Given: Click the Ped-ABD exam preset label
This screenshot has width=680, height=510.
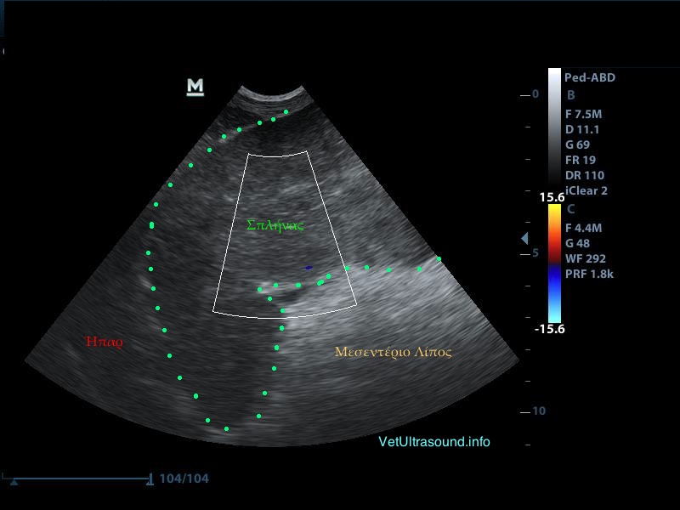Looking at the screenshot, I should point(589,77).
